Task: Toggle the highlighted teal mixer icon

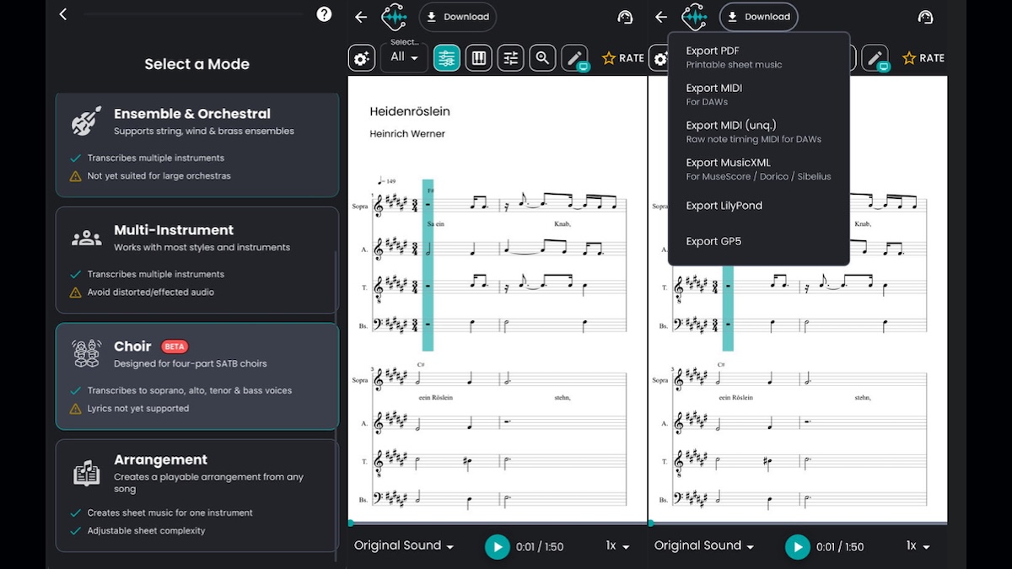Action: click(x=447, y=58)
